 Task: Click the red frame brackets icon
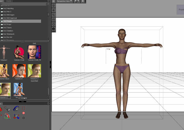click(24, 108)
